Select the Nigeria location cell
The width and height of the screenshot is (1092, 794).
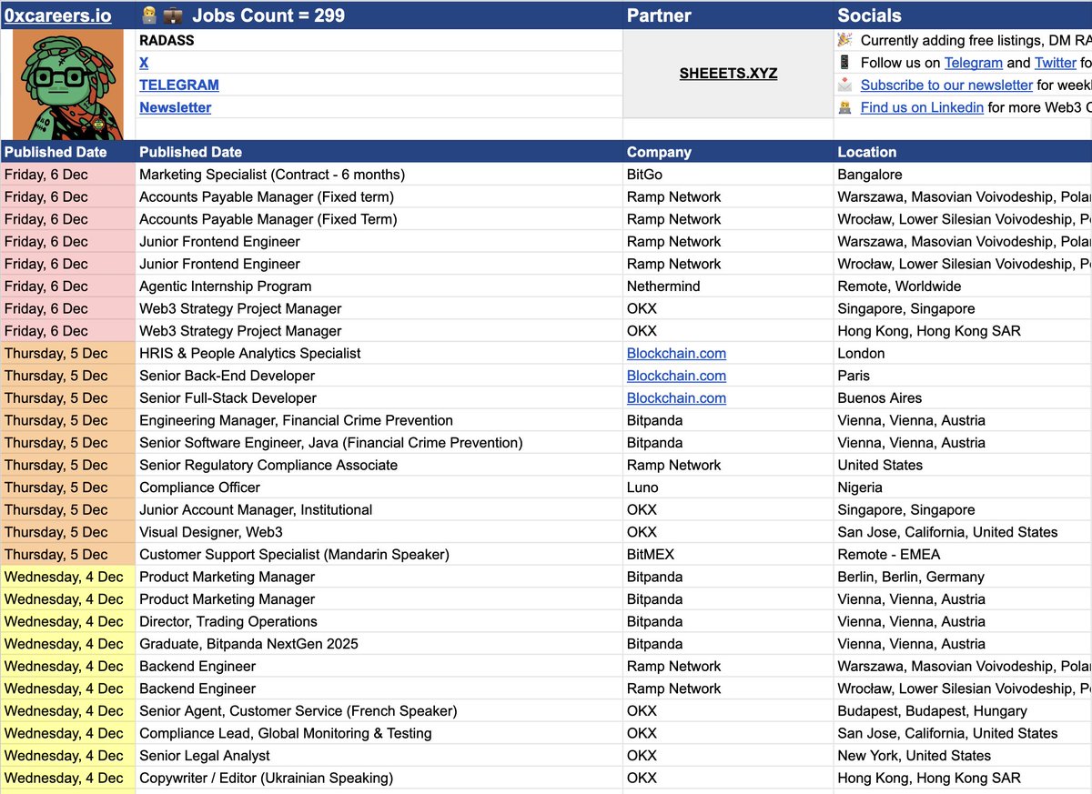pos(963,487)
